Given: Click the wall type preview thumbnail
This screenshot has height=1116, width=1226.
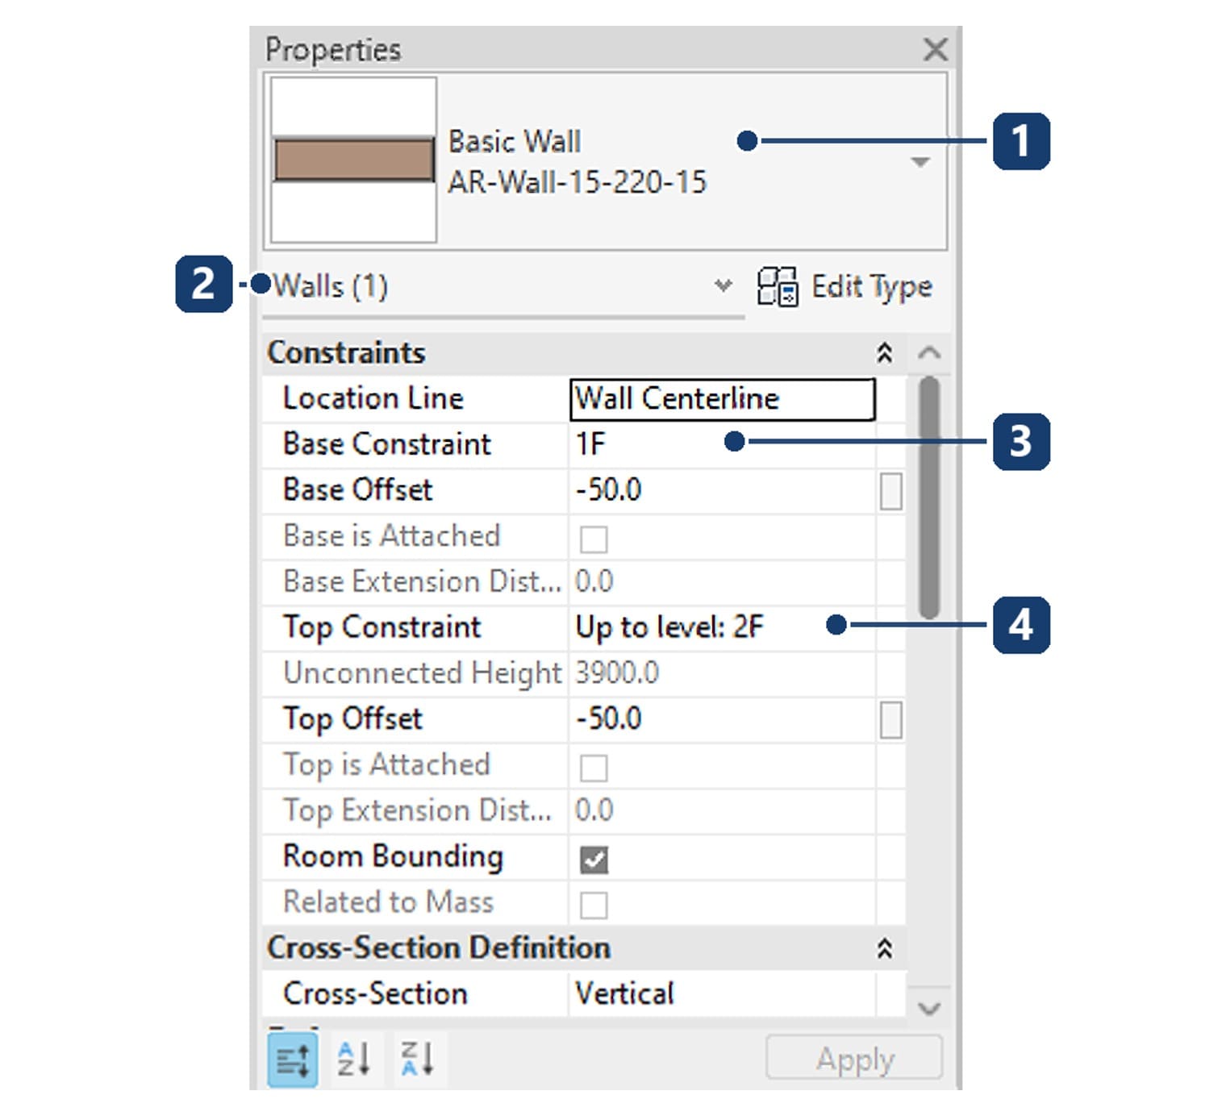Looking at the screenshot, I should tap(353, 160).
